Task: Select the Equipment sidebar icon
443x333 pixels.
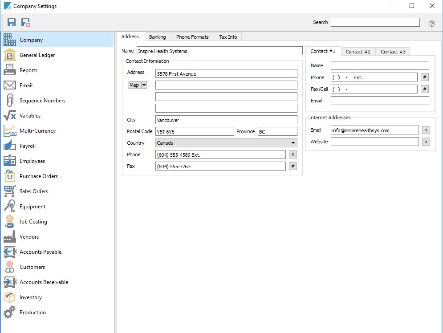Action: (9, 206)
